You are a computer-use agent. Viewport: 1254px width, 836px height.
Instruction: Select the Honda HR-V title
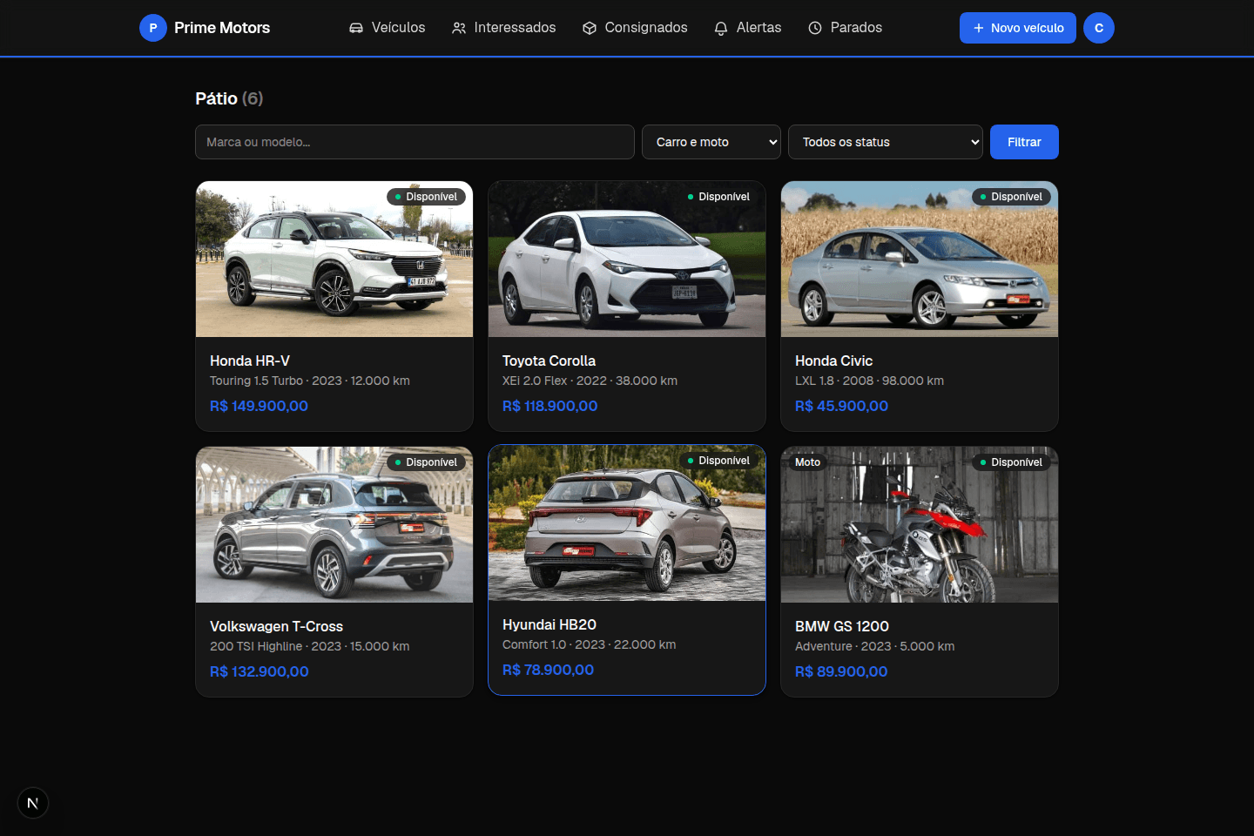click(250, 361)
